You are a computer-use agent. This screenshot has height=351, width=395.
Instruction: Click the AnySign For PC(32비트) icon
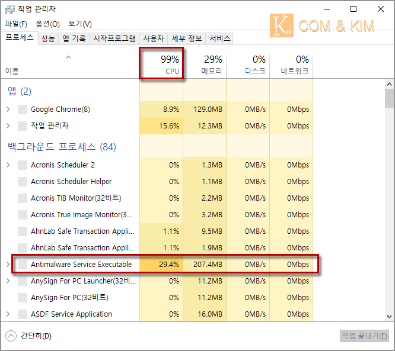click(23, 298)
